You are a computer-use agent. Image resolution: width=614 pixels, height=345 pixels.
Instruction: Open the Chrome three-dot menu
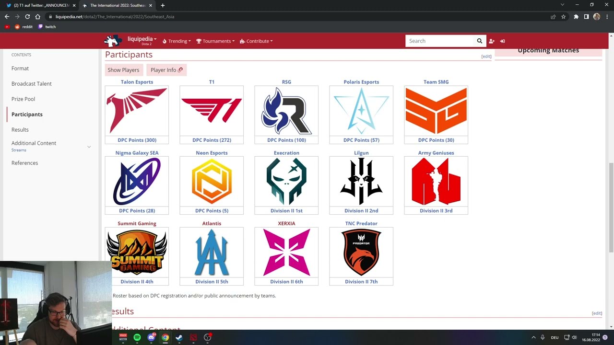tap(606, 17)
